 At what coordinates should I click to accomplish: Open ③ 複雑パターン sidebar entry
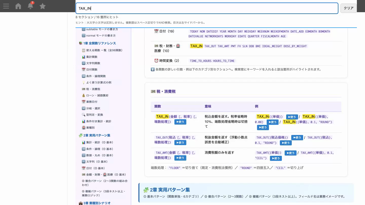coord(104,193)
